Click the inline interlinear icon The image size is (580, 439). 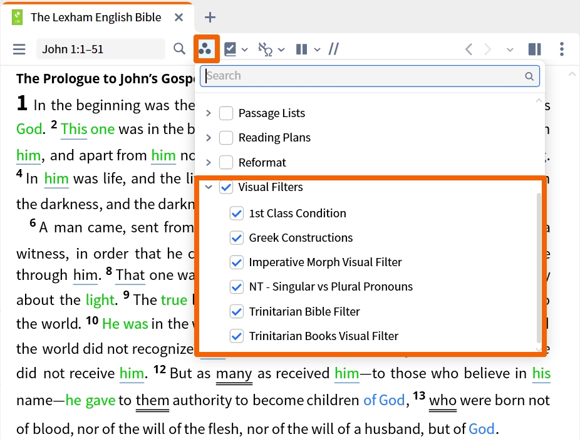[265, 49]
